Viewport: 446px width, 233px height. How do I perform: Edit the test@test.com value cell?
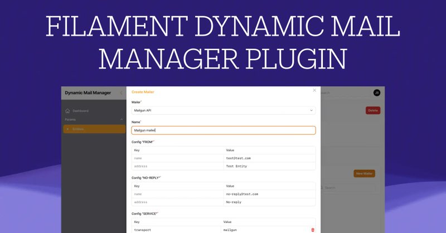point(269,158)
